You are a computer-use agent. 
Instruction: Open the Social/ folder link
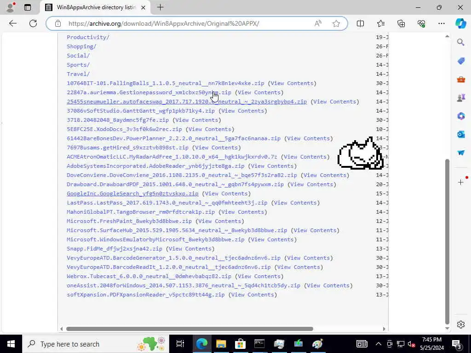(x=78, y=56)
